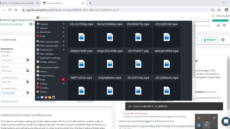
Task: Click ShareX list scroll-down arrow
Action: coord(194,99)
